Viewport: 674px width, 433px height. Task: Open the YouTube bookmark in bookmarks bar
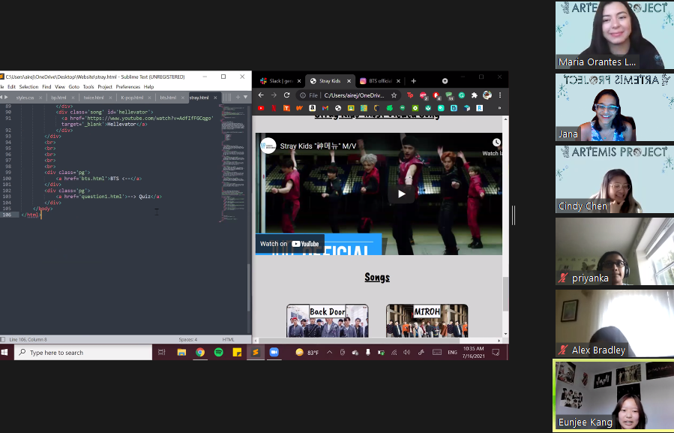pyautogui.click(x=261, y=108)
